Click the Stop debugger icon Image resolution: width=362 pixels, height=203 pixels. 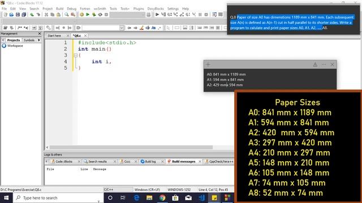pos(206,15)
